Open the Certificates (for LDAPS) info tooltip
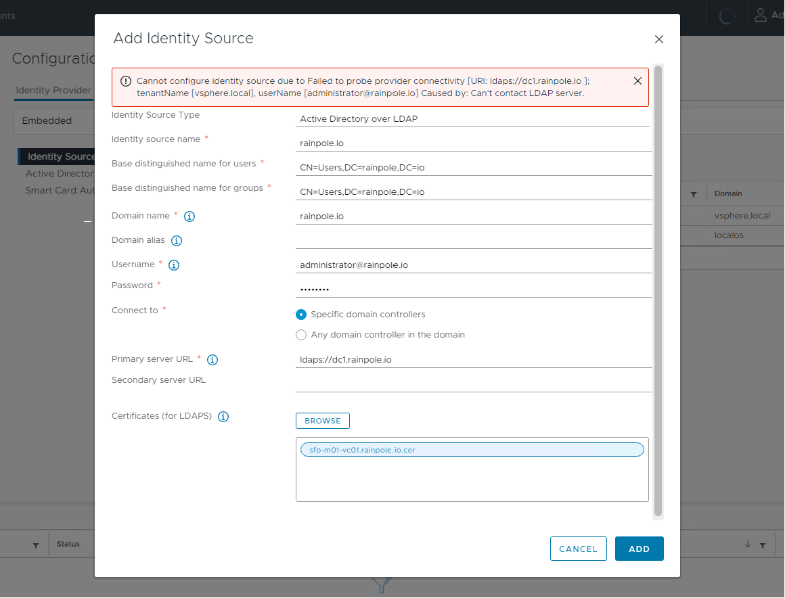Viewport: 785px width, 598px height. pyautogui.click(x=223, y=416)
